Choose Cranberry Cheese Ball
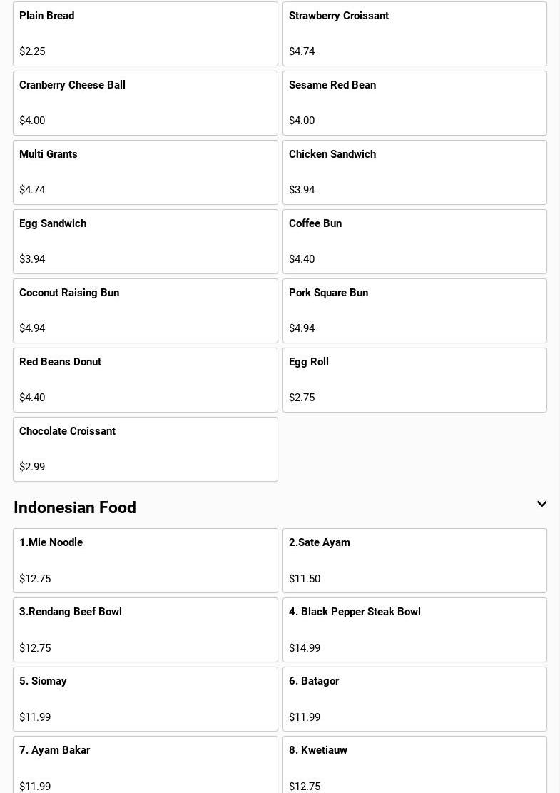The width and height of the screenshot is (560, 793). (x=145, y=103)
